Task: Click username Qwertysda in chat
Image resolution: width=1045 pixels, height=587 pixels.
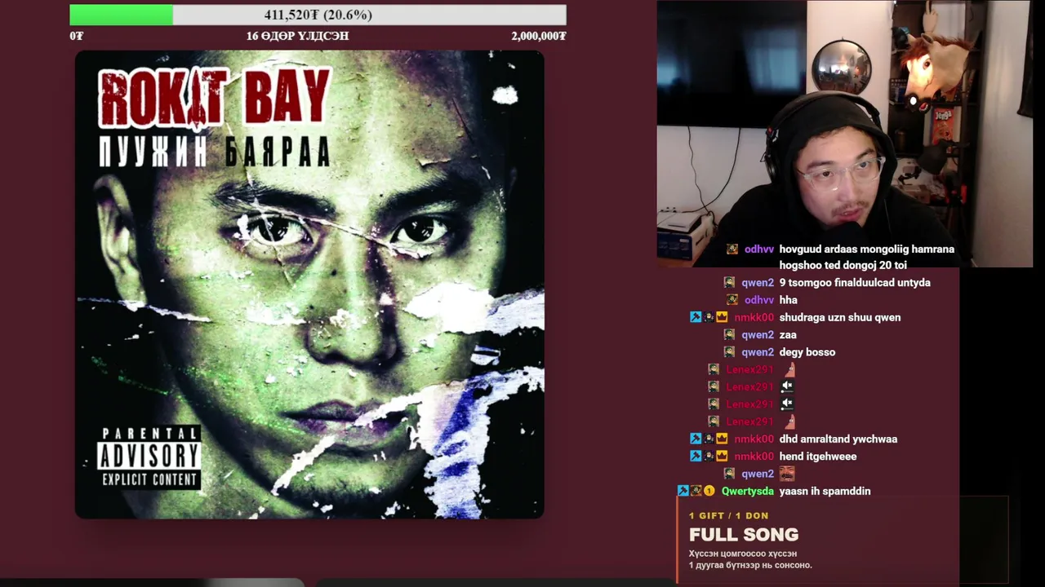Action: (748, 491)
